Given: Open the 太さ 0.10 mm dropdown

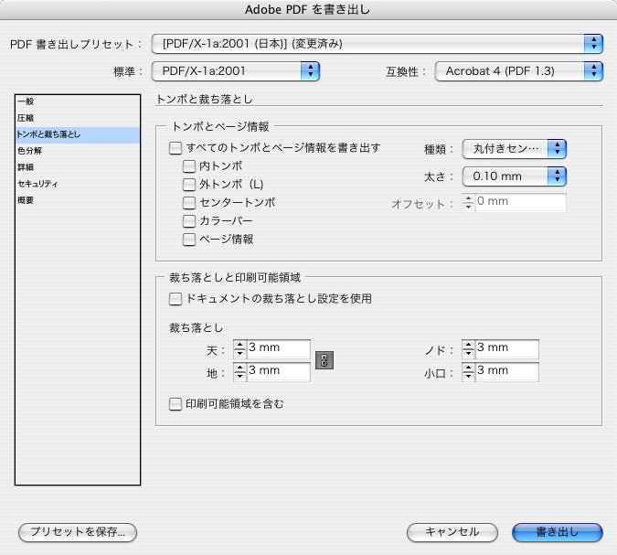Looking at the screenshot, I should [x=514, y=176].
